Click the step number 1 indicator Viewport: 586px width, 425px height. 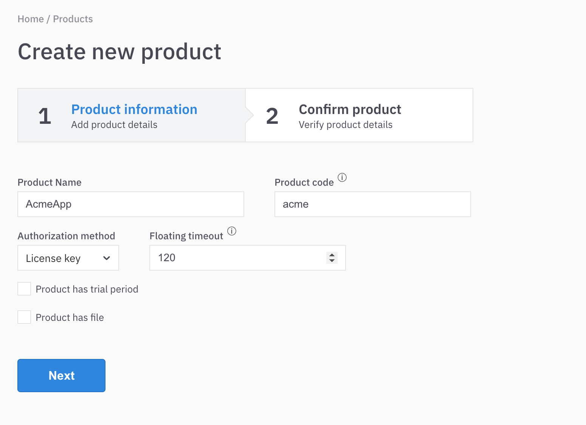click(45, 116)
